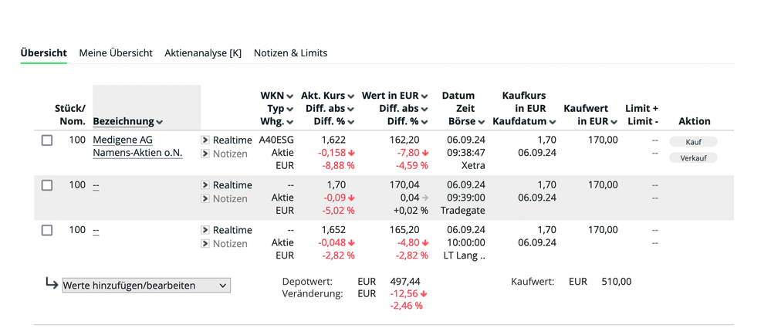Sort by Kaufwert in EUR arrow
The width and height of the screenshot is (771, 328).
[614, 122]
